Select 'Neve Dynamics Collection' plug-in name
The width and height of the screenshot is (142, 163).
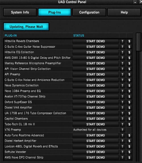pos(22,85)
